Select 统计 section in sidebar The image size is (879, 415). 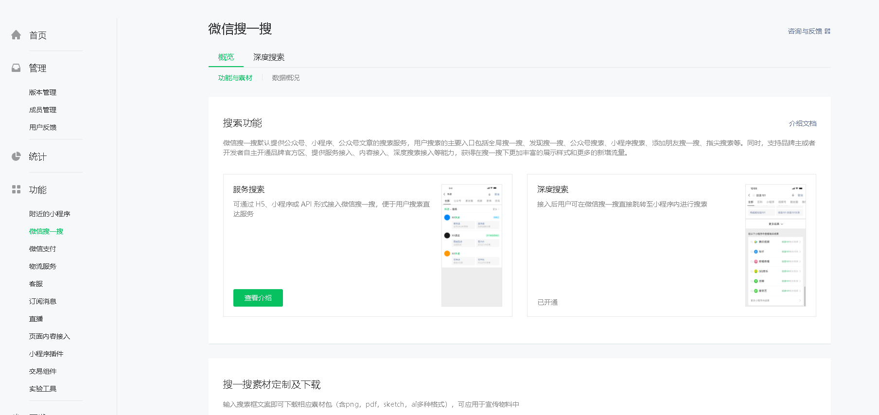38,157
